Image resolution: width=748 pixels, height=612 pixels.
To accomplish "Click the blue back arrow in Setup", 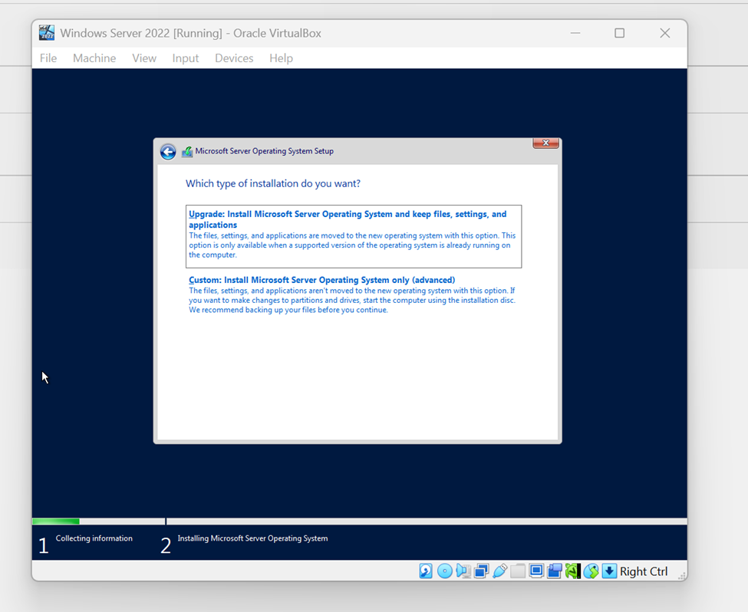I will [168, 152].
